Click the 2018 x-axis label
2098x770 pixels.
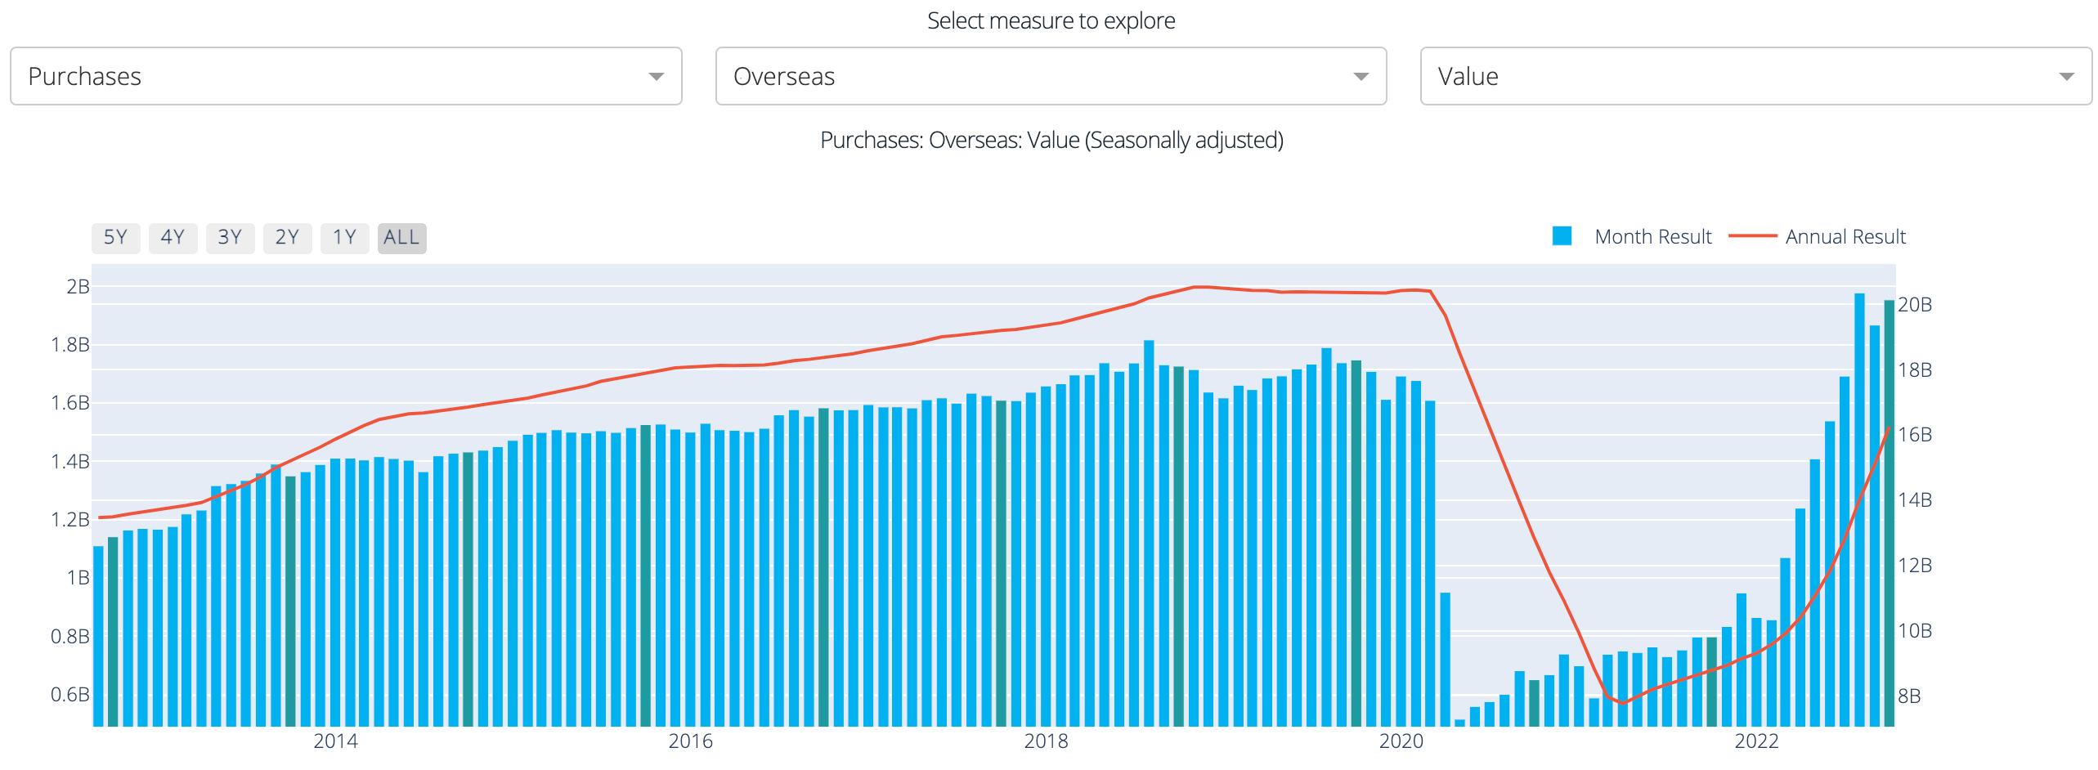click(x=1046, y=741)
